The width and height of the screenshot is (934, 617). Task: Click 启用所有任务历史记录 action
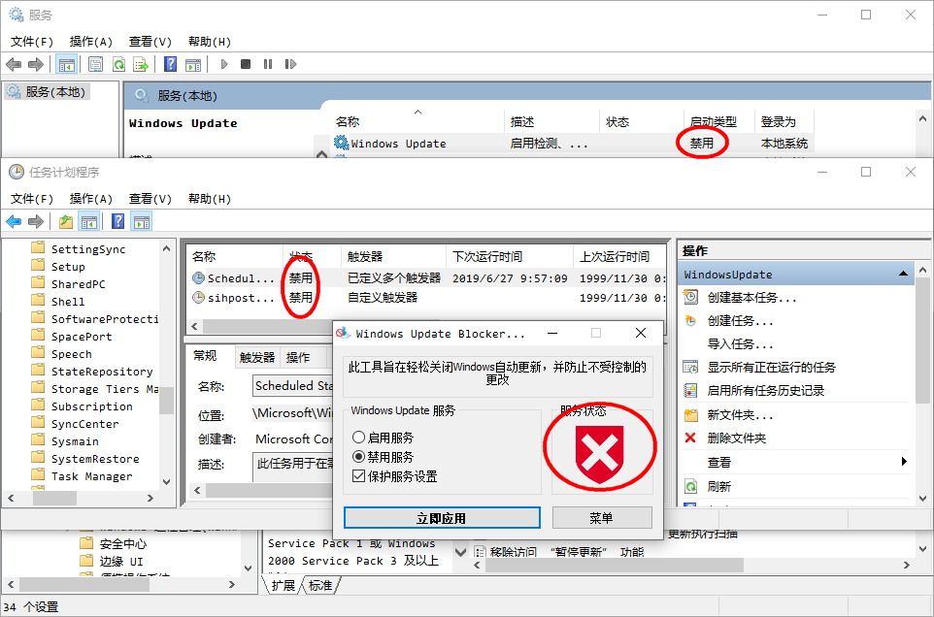pos(765,391)
